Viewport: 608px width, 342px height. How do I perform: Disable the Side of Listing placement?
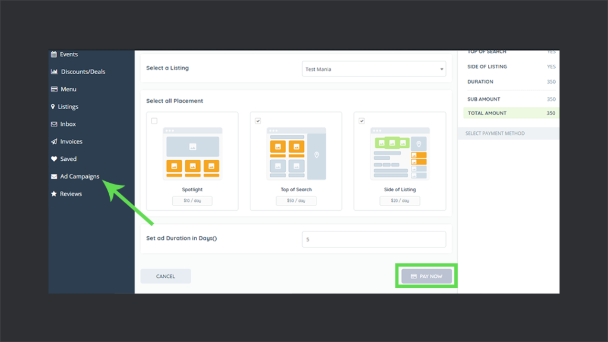pos(360,120)
